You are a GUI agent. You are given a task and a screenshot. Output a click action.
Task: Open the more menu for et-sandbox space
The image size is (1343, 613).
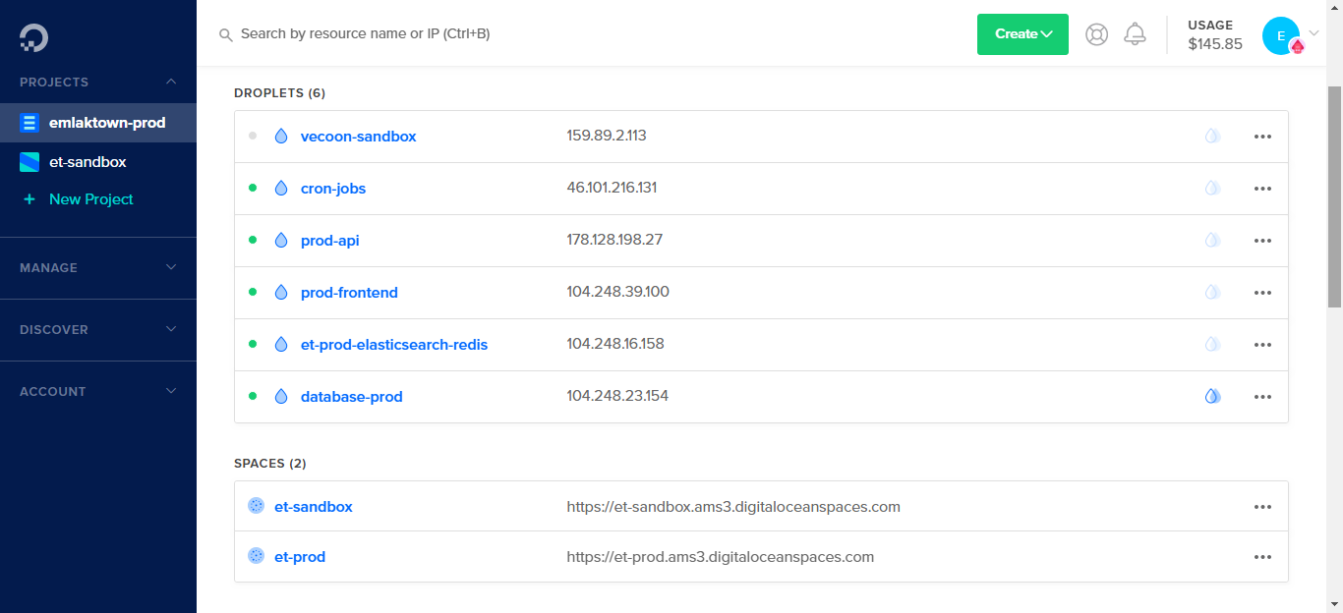point(1263,507)
